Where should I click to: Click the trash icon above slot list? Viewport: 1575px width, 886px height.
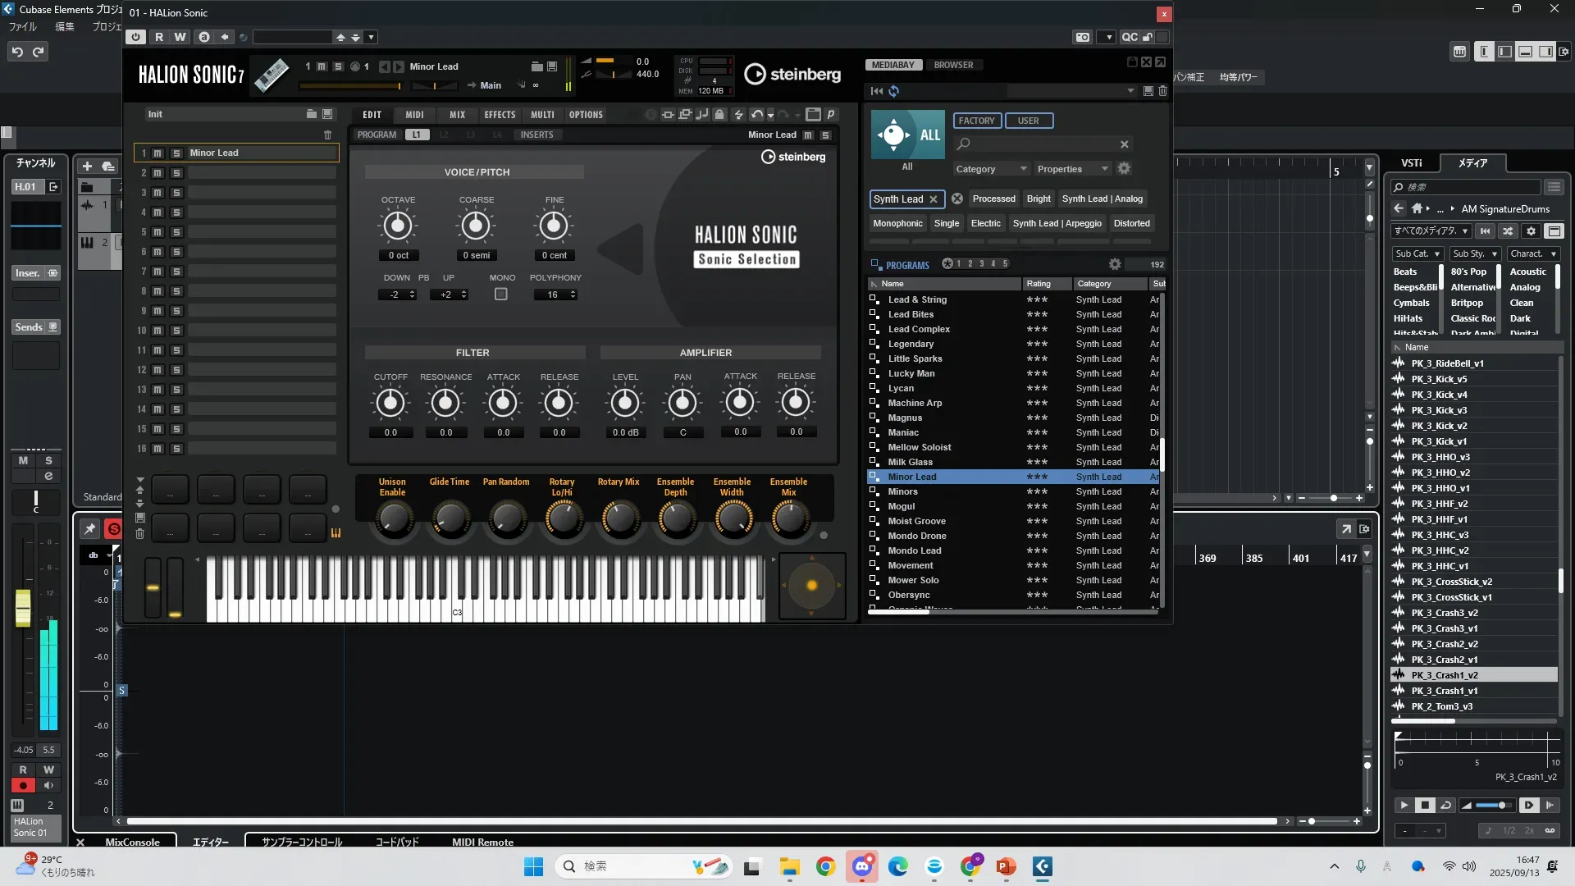pyautogui.click(x=328, y=135)
